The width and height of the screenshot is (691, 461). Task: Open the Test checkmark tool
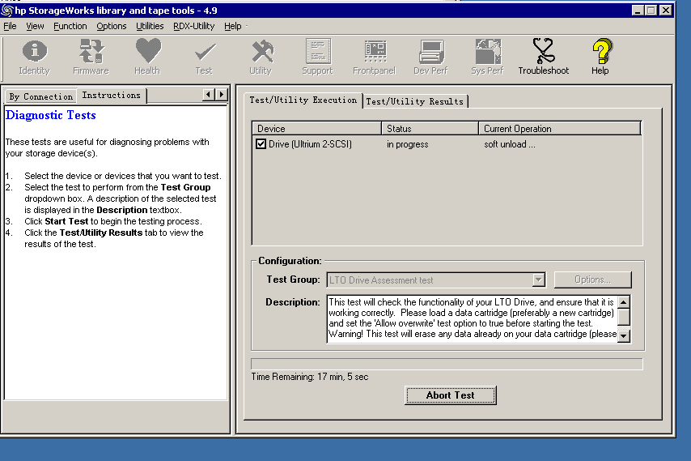(205, 57)
